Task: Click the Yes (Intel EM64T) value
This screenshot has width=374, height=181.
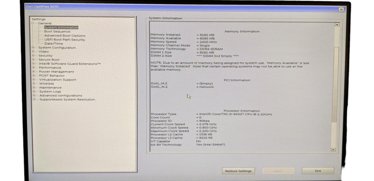Action: pos(211,145)
